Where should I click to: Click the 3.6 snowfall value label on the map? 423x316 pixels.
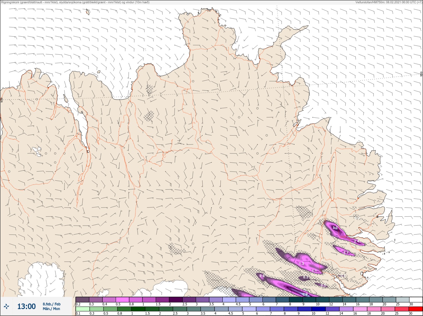click(335, 228)
